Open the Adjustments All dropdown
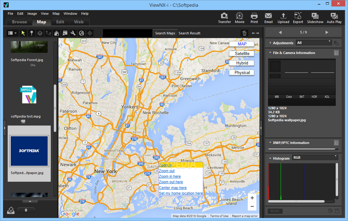This screenshot has width=348, height=221. (314, 43)
